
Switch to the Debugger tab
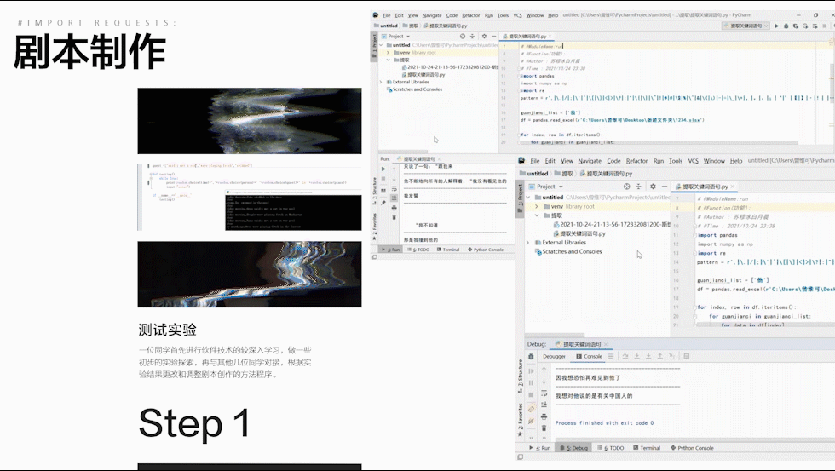pos(554,356)
